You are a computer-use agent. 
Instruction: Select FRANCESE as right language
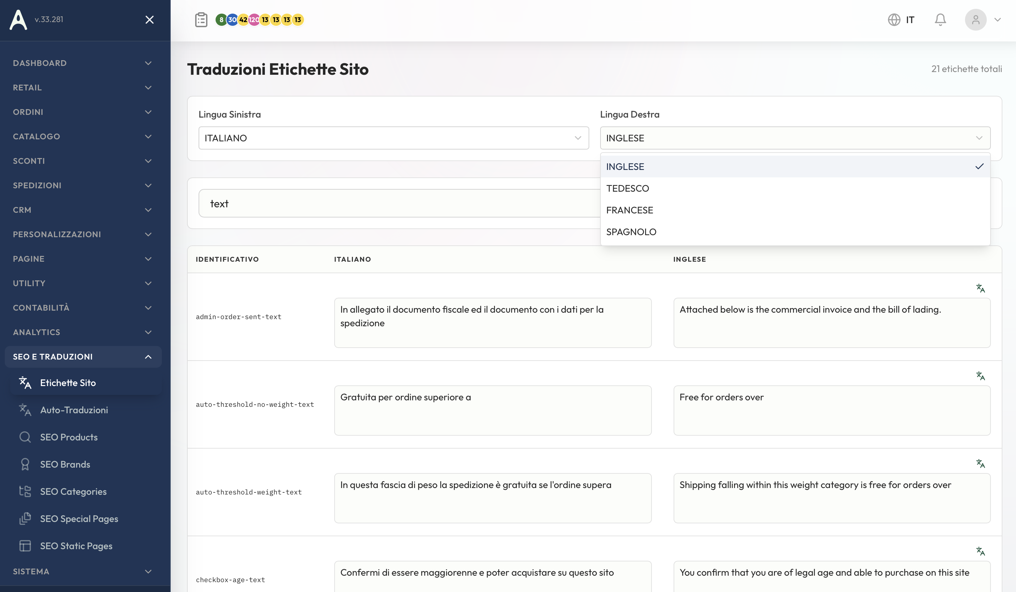(795, 210)
